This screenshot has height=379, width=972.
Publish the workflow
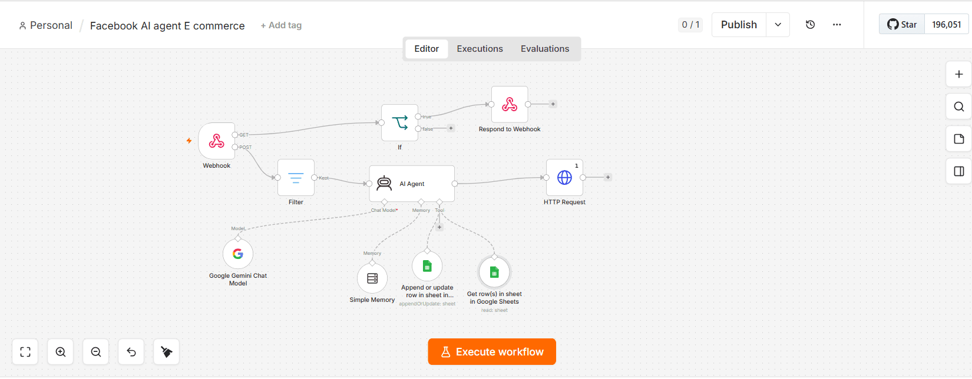[739, 25]
